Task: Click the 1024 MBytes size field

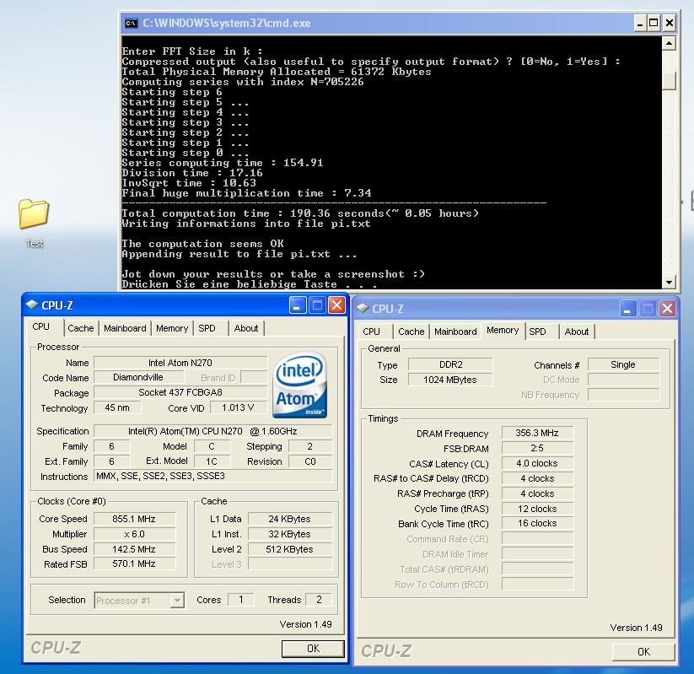Action: click(450, 380)
